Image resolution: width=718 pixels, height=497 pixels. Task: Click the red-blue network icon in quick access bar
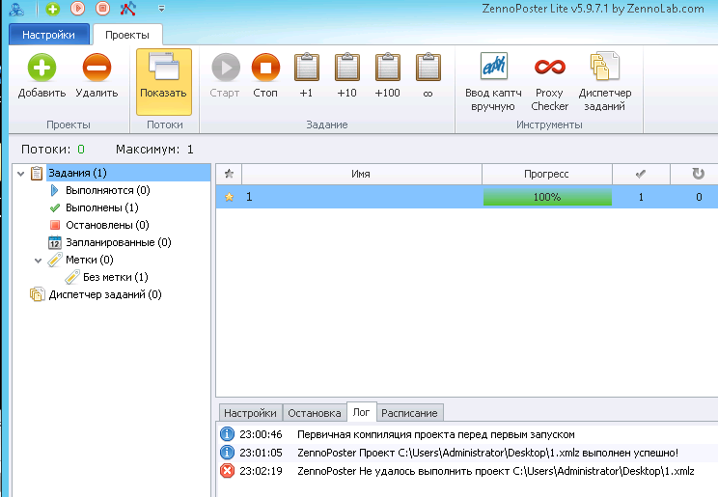[127, 9]
